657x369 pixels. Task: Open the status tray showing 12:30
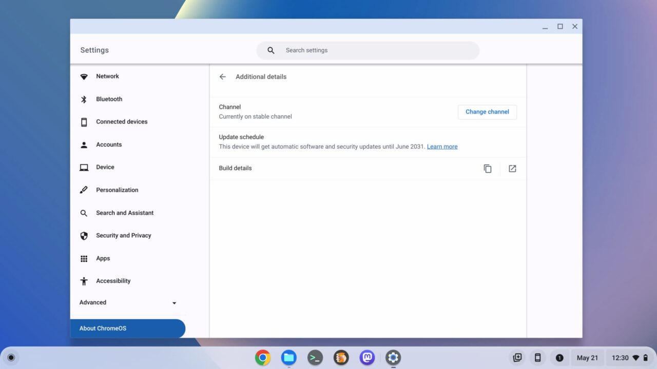[630, 358]
